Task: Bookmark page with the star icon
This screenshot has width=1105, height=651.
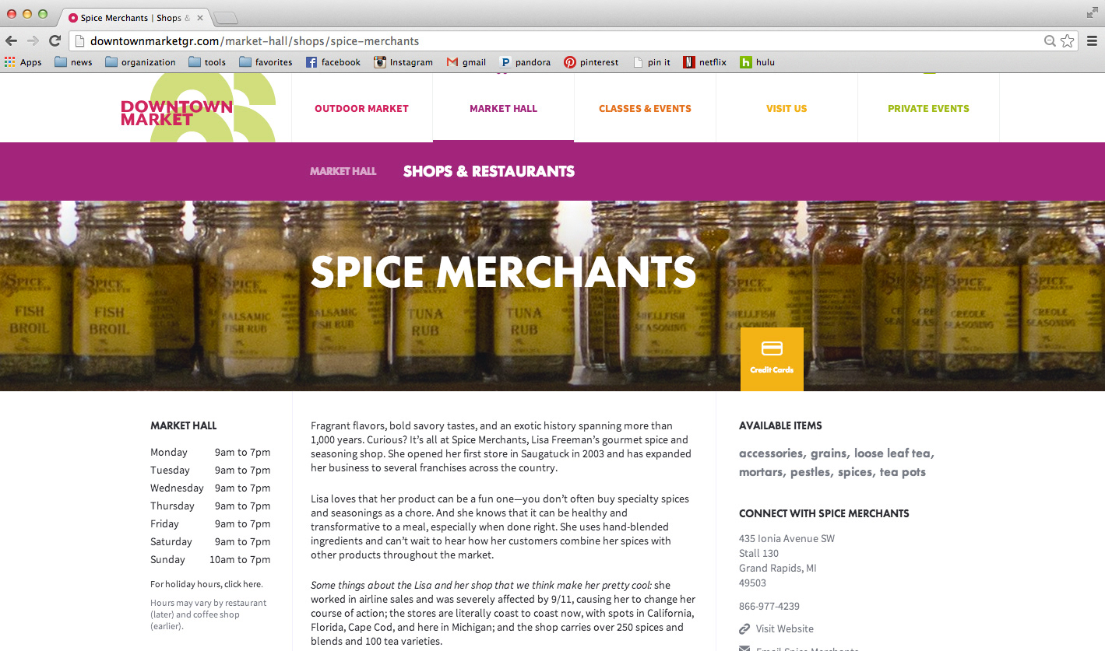Action: [x=1067, y=41]
